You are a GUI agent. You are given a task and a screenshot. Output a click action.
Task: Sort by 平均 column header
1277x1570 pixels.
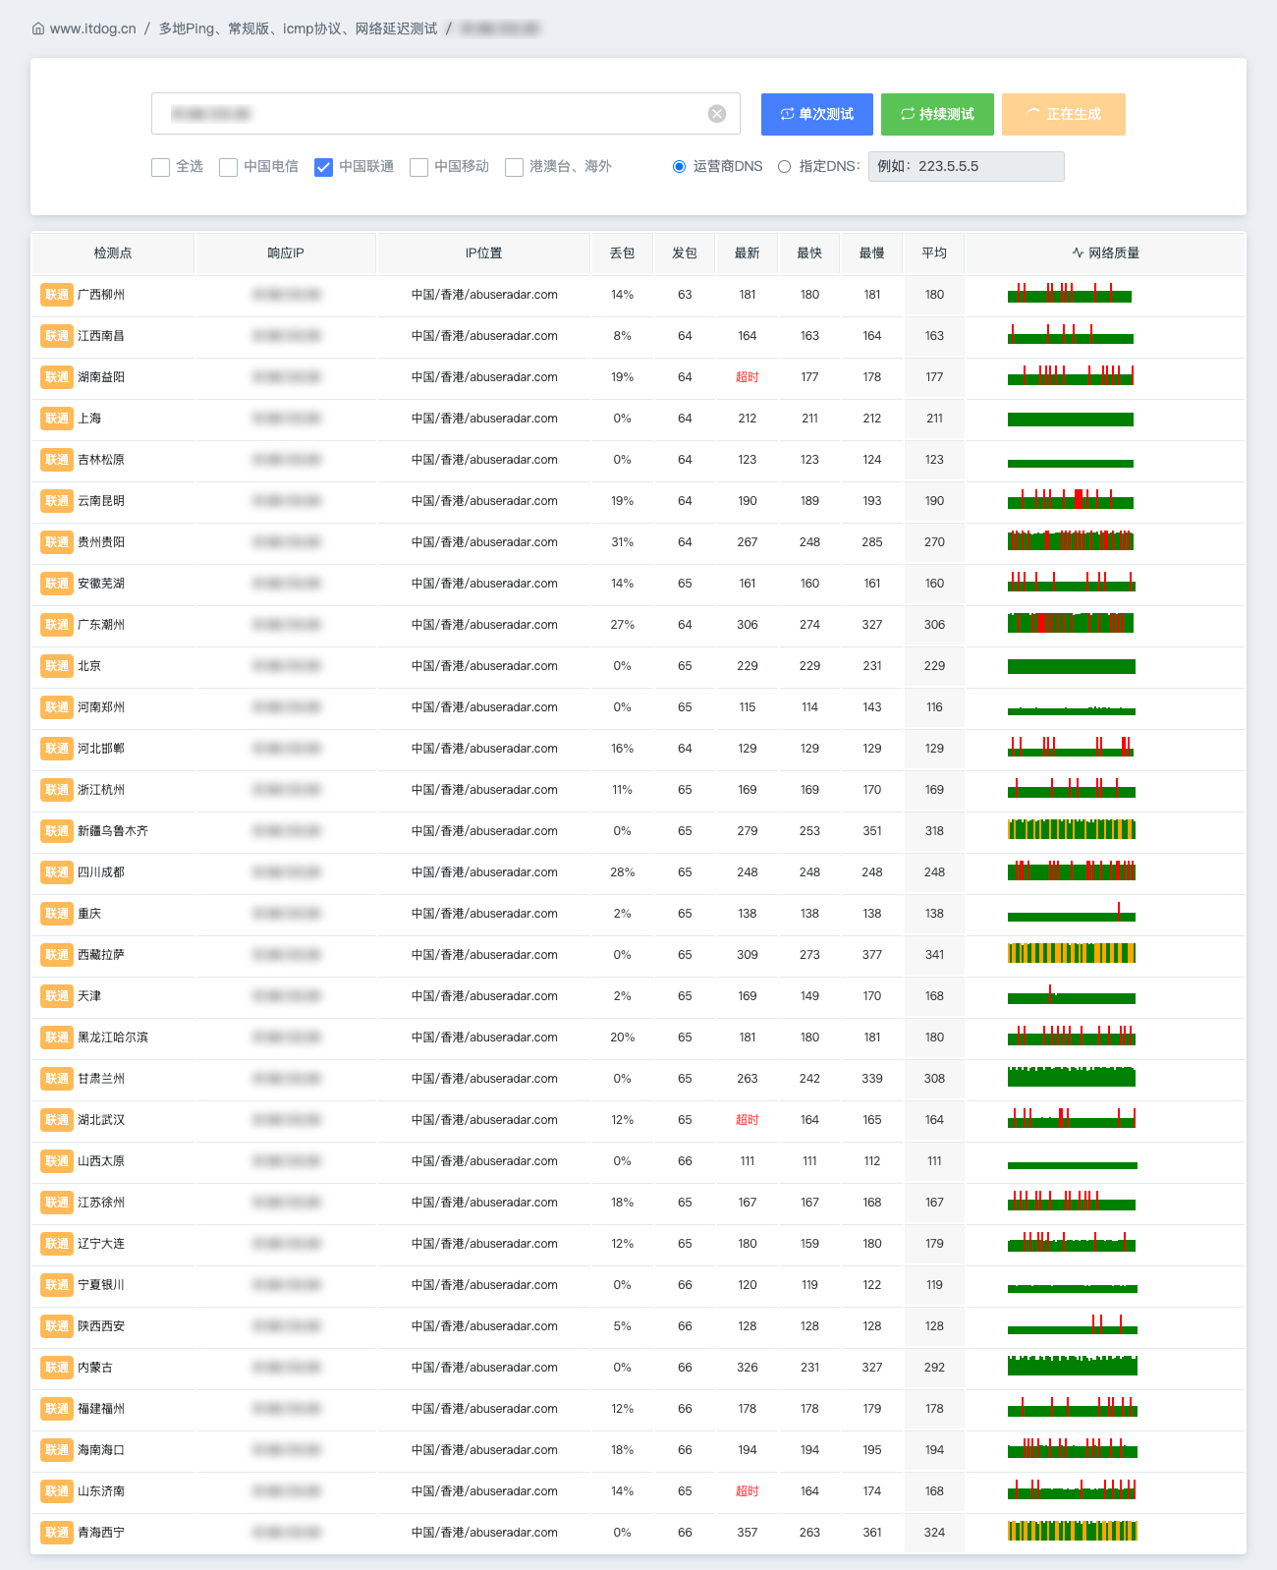click(x=934, y=253)
